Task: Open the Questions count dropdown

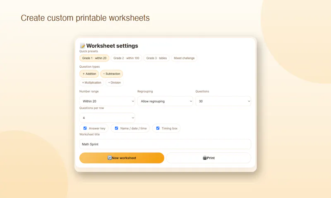Action: 223,101
